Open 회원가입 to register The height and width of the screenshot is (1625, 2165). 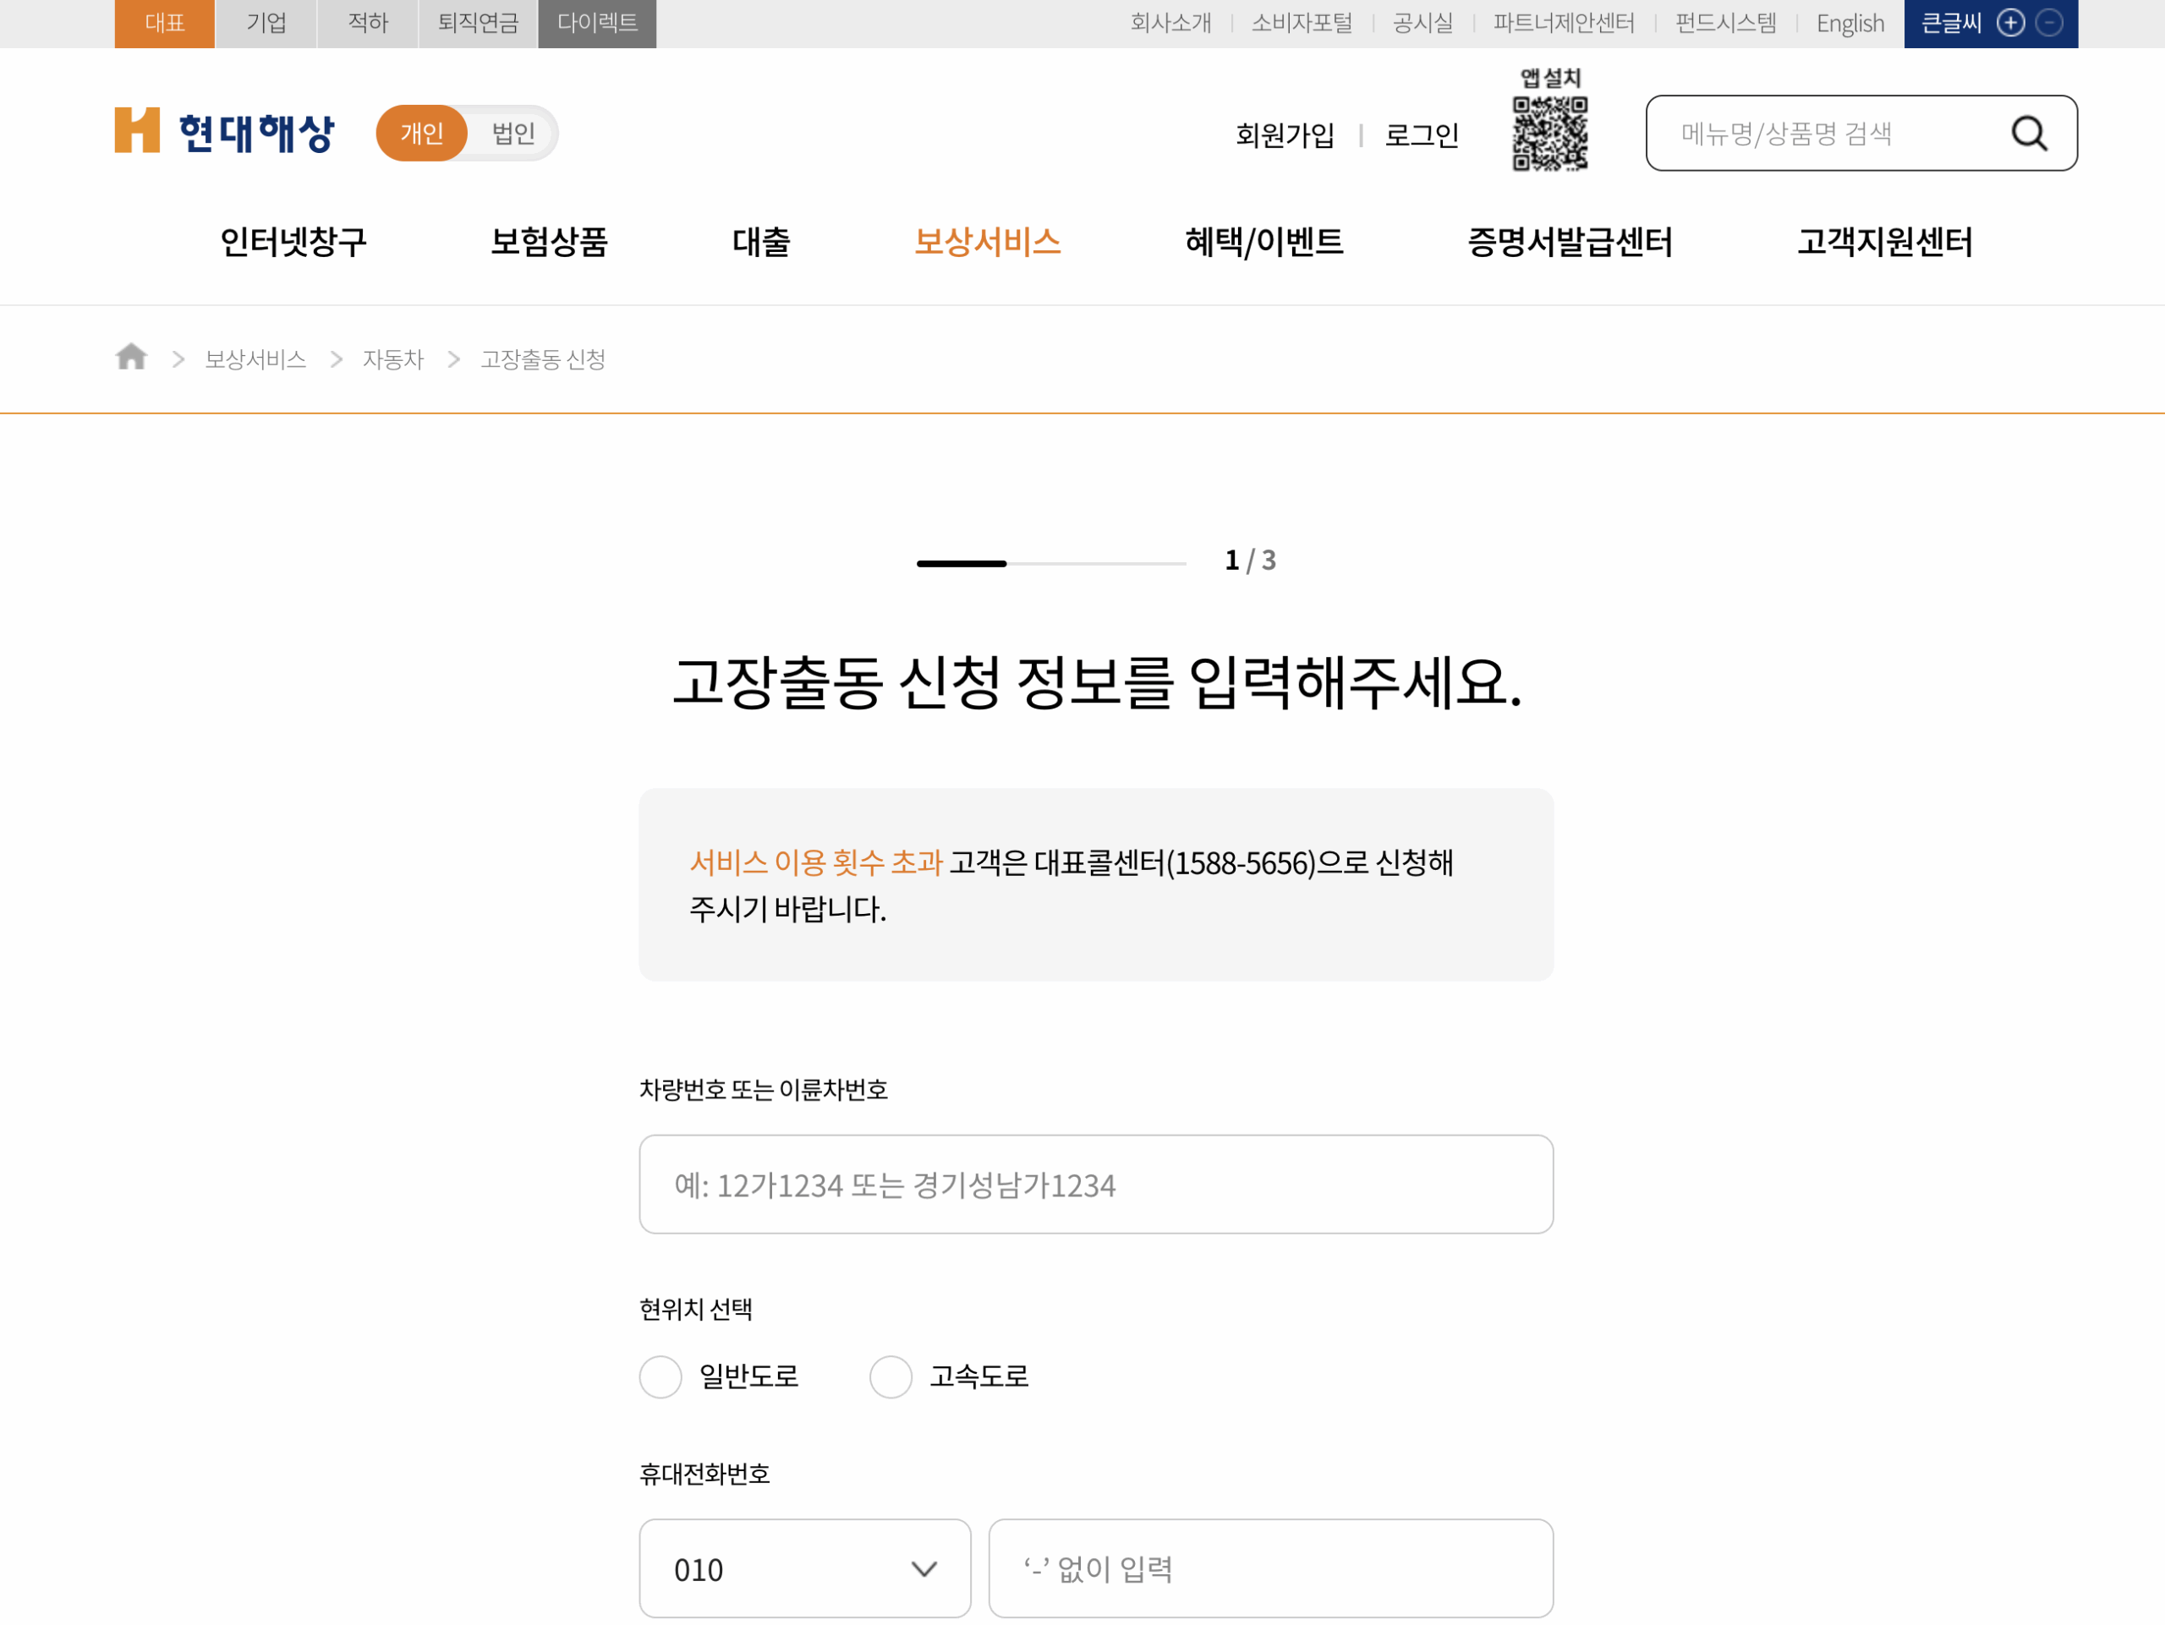[x=1285, y=135]
